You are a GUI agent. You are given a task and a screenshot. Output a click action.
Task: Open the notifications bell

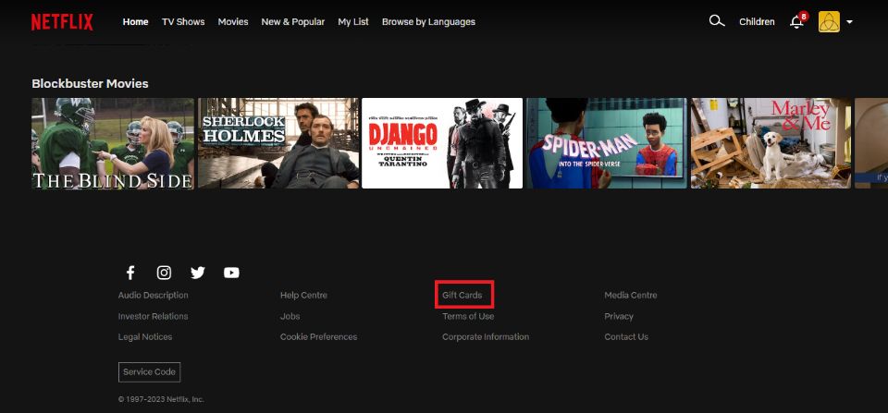797,22
